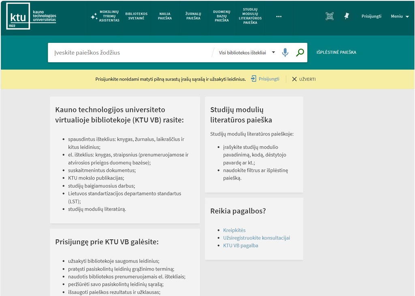Select Nauja paieška in top navigation
Image resolution: width=415 pixels, height=296 pixels.
[165, 16]
